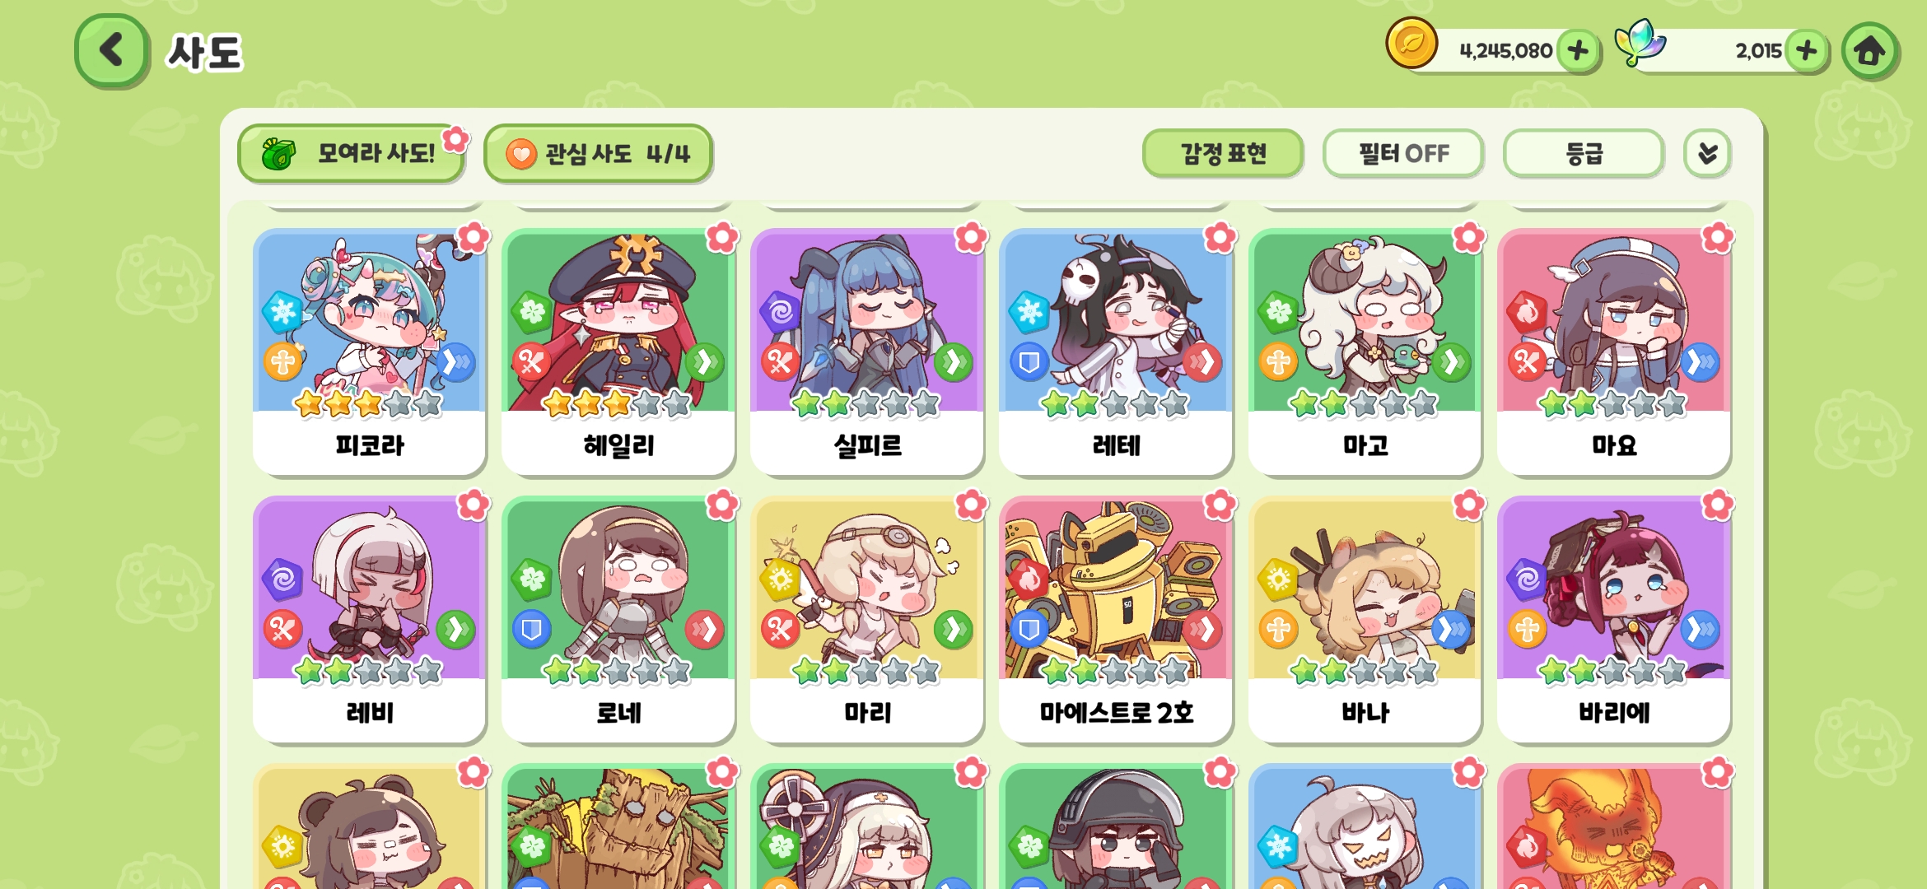
Task: Select the 마에스트로 2호 character card
Action: (x=1116, y=620)
